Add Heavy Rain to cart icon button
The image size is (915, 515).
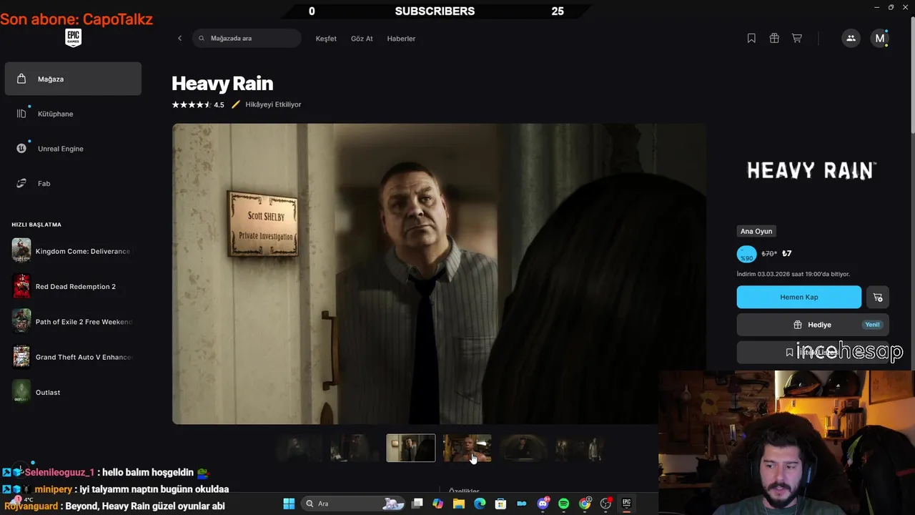(878, 298)
